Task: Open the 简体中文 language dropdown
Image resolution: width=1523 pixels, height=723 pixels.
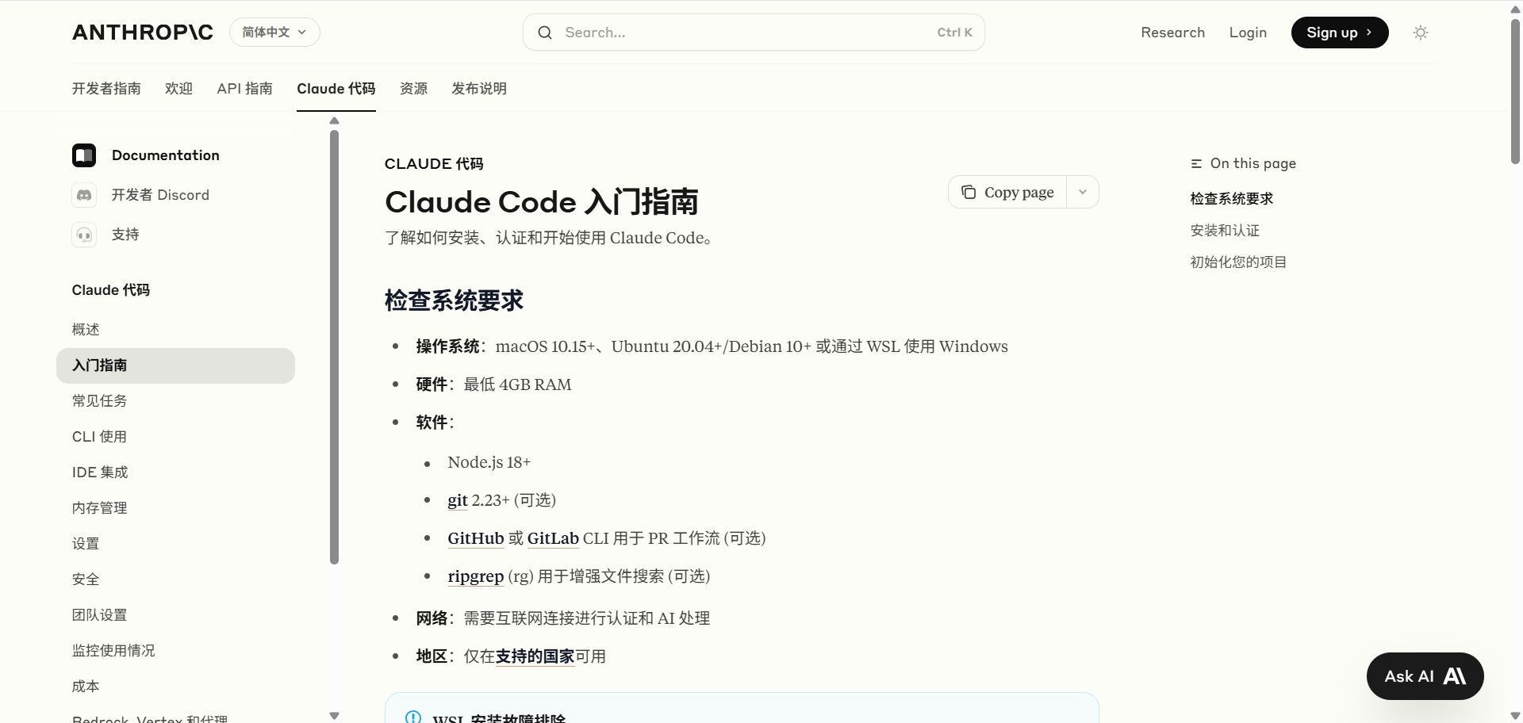Action: point(274,33)
